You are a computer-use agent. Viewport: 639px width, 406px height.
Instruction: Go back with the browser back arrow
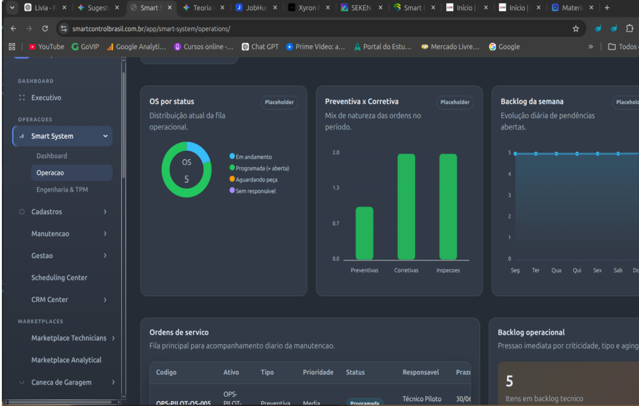pyautogui.click(x=14, y=29)
